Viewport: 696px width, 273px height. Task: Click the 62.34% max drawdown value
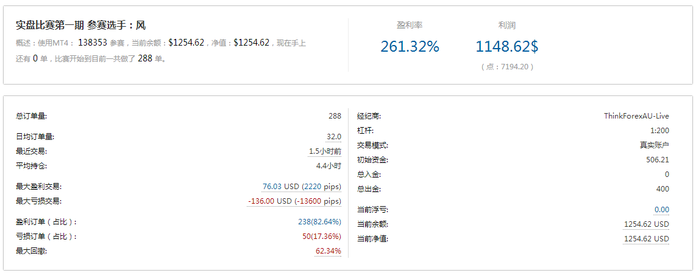click(x=328, y=251)
